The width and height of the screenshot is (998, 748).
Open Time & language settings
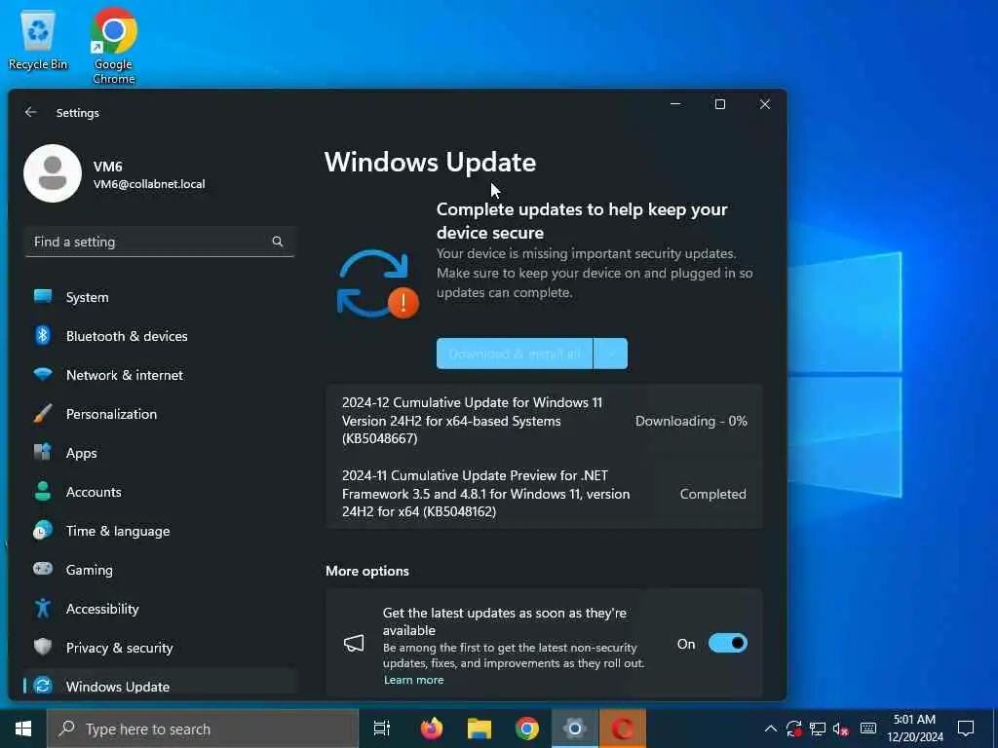point(160,531)
